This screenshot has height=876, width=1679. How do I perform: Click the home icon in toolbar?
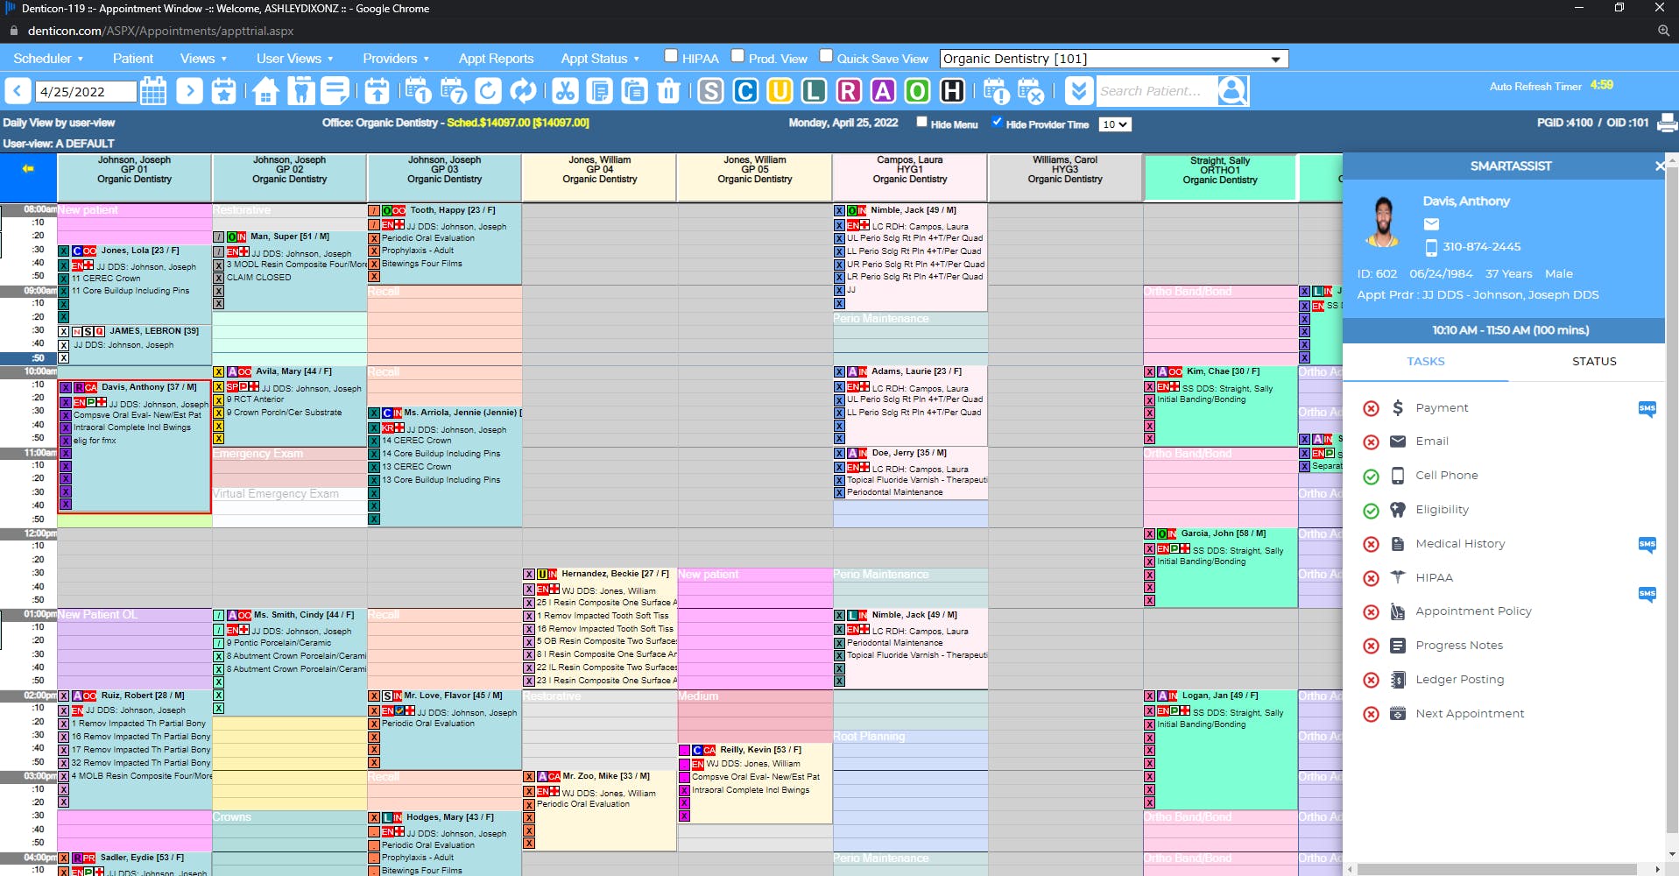point(265,91)
